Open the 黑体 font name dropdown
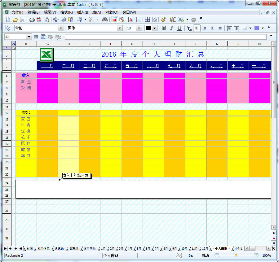The image size is (279, 262). coord(120,28)
